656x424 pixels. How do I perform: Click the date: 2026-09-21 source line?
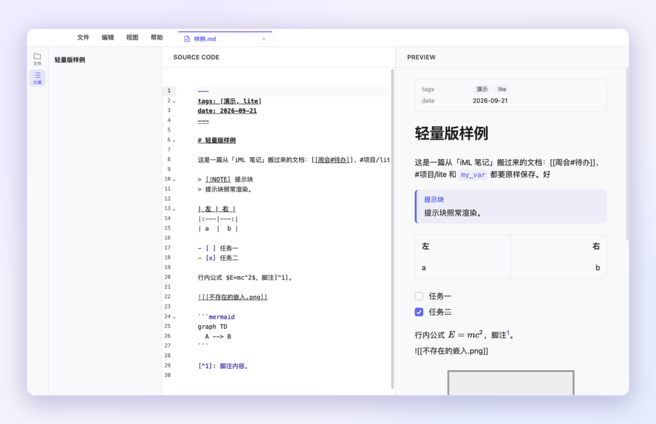point(227,111)
